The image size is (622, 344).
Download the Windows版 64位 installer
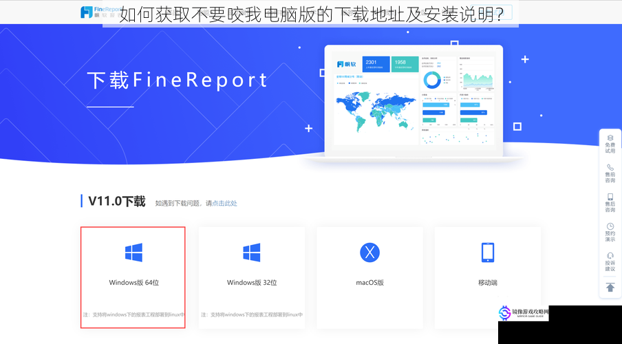[133, 277]
